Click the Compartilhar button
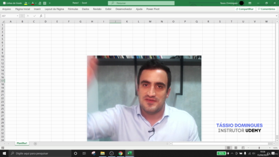This screenshot has height=157, width=279. [245, 9]
